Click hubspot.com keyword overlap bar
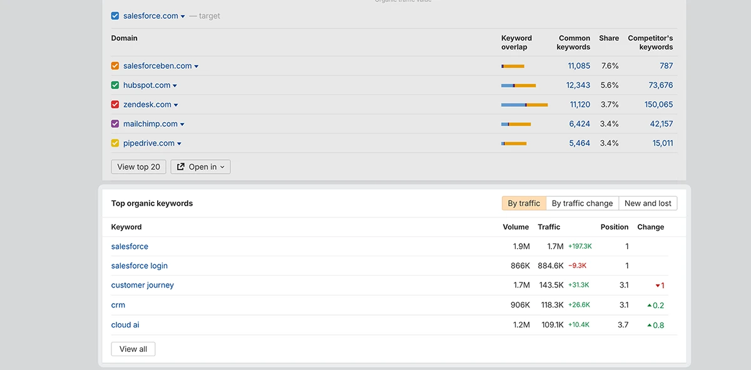The image size is (751, 370). 518,85
